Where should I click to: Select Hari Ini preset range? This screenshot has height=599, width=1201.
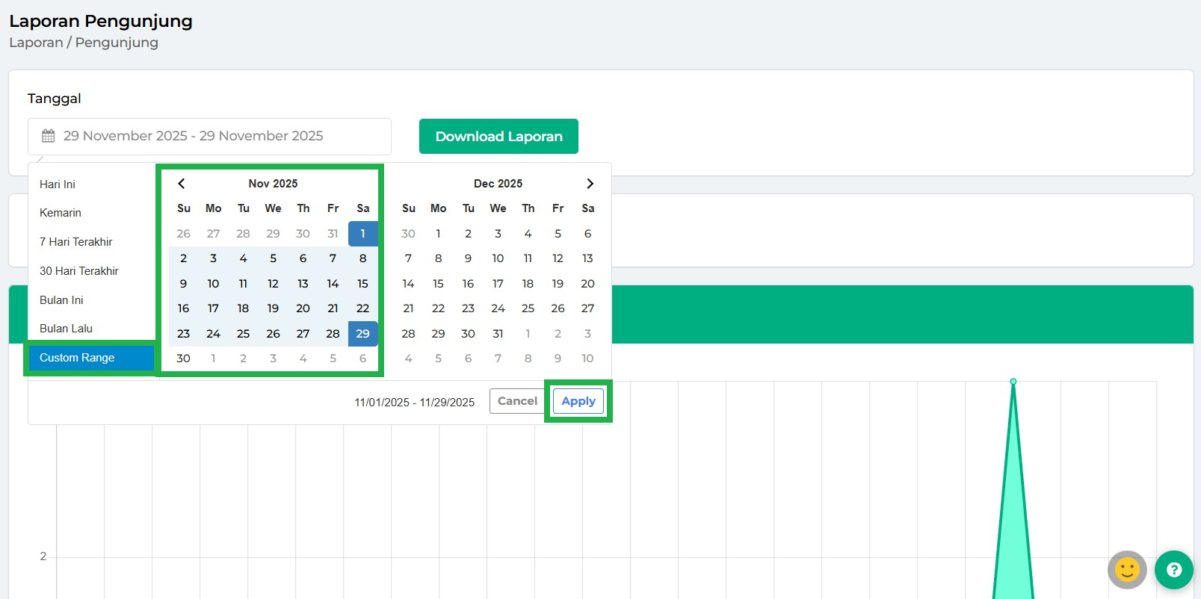click(x=58, y=184)
